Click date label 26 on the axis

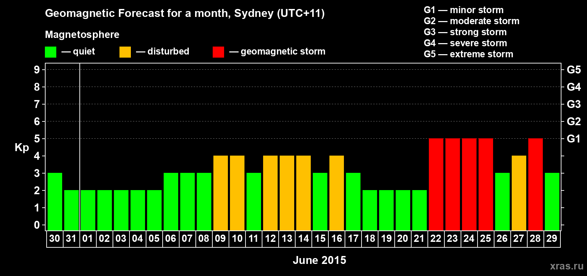(x=502, y=238)
